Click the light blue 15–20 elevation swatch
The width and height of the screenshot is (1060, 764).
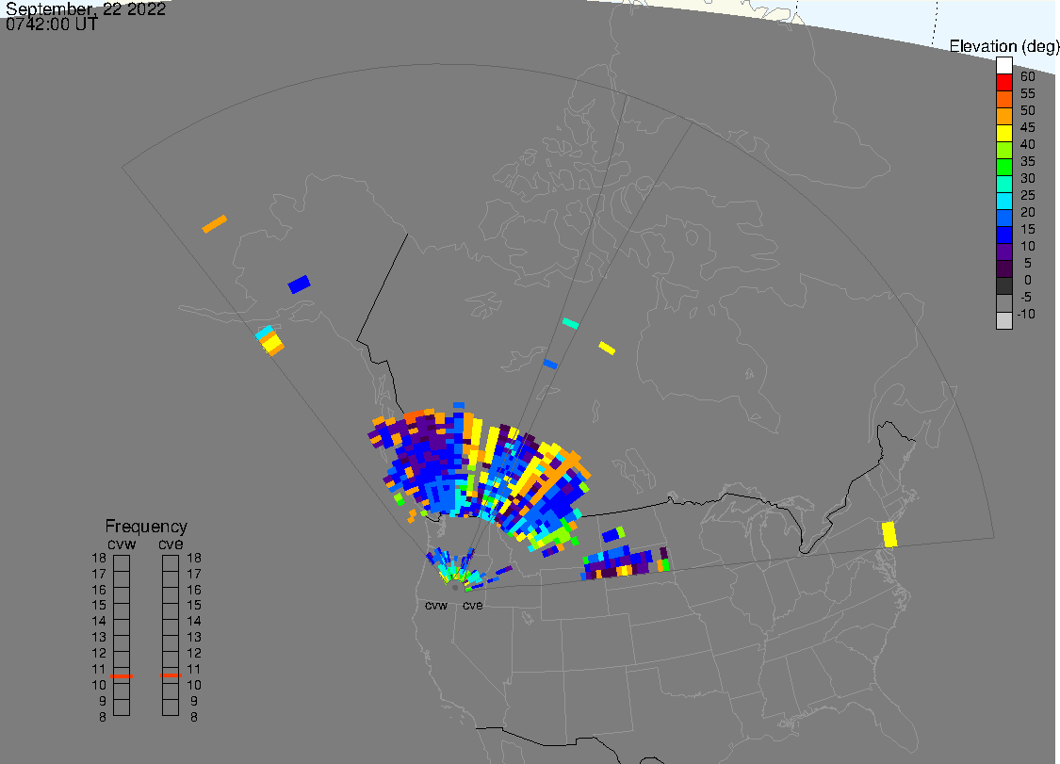point(1003,218)
